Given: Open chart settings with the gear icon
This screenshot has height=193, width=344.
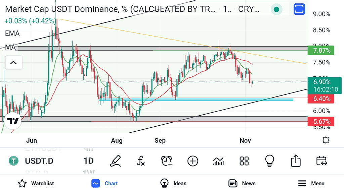Looking at the screenshot, I should tap(326, 140).
